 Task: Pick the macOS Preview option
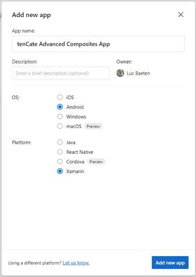[x=60, y=126]
